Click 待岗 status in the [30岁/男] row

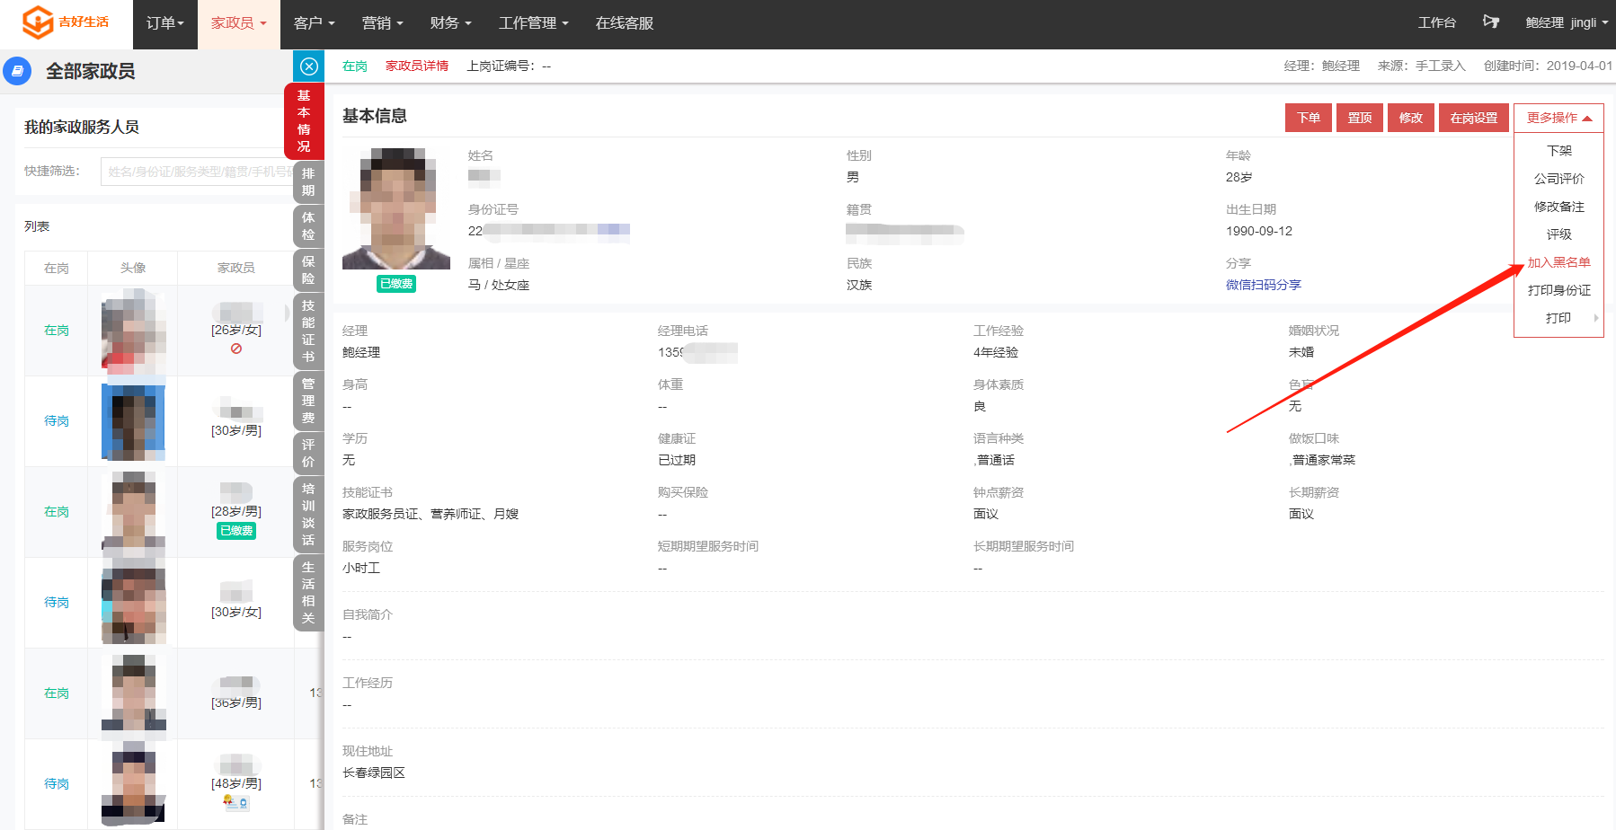[57, 421]
